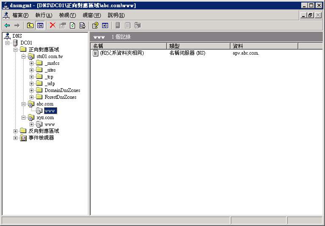
Task: Click the multiple servers toolbar icon
Action: point(138,25)
